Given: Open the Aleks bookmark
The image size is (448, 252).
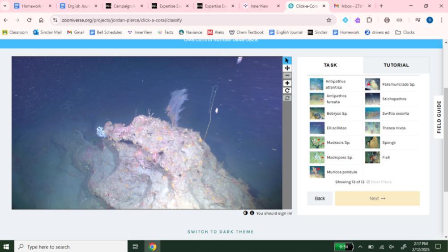Looking at the screenshot, I should click(x=216, y=32).
